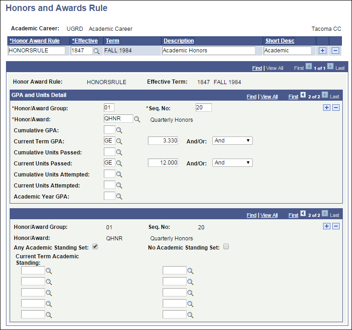Viewport: 352px width, 330px height.
Task: Sort by Effective column header
Action: 85,41
